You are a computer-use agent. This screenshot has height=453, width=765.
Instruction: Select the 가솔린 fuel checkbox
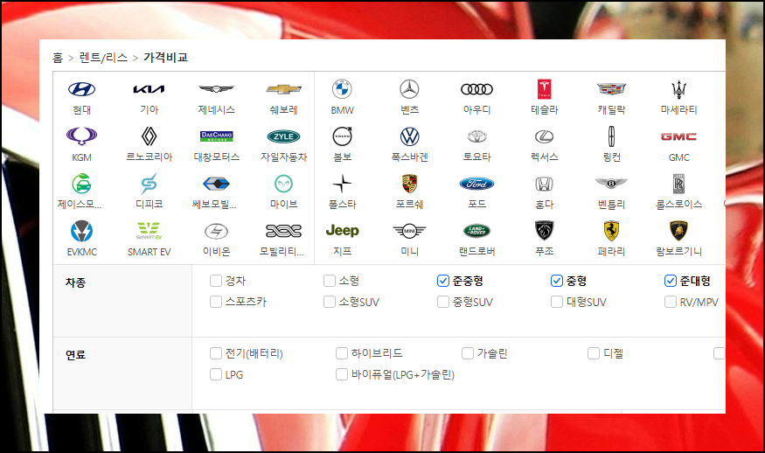(468, 353)
